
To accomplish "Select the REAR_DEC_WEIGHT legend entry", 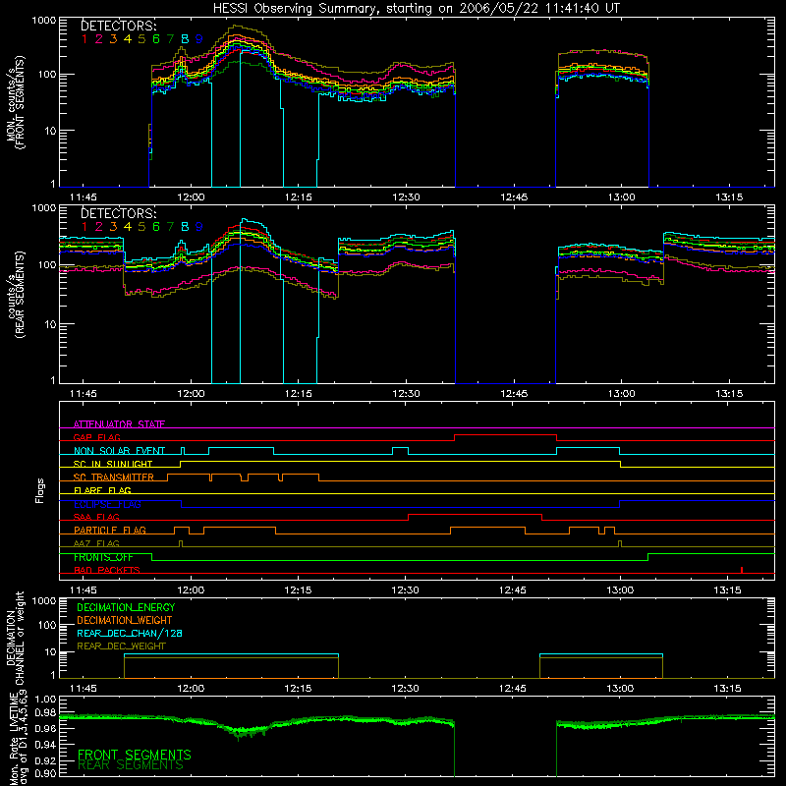I will 121,646.
